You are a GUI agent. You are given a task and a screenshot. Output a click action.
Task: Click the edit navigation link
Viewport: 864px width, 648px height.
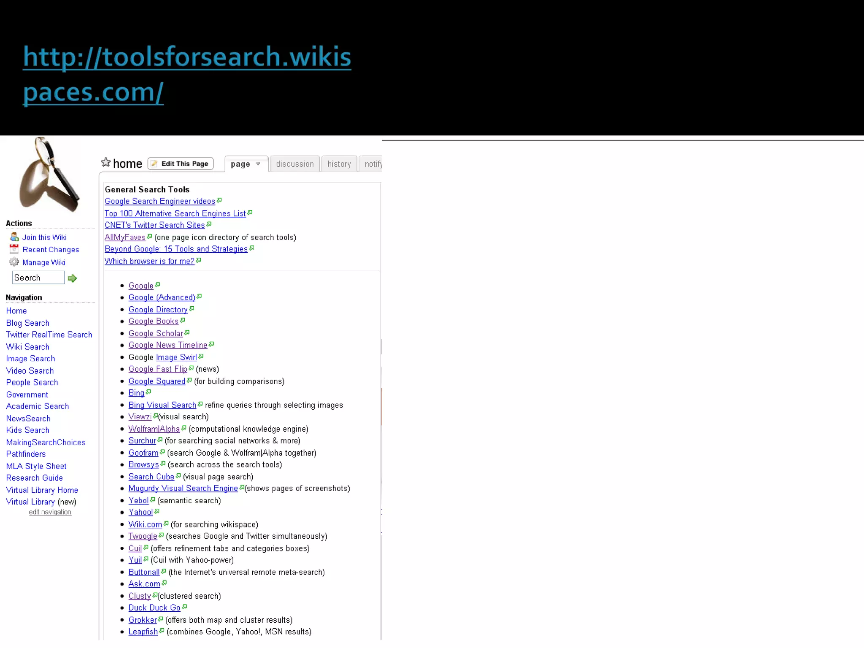pos(50,512)
